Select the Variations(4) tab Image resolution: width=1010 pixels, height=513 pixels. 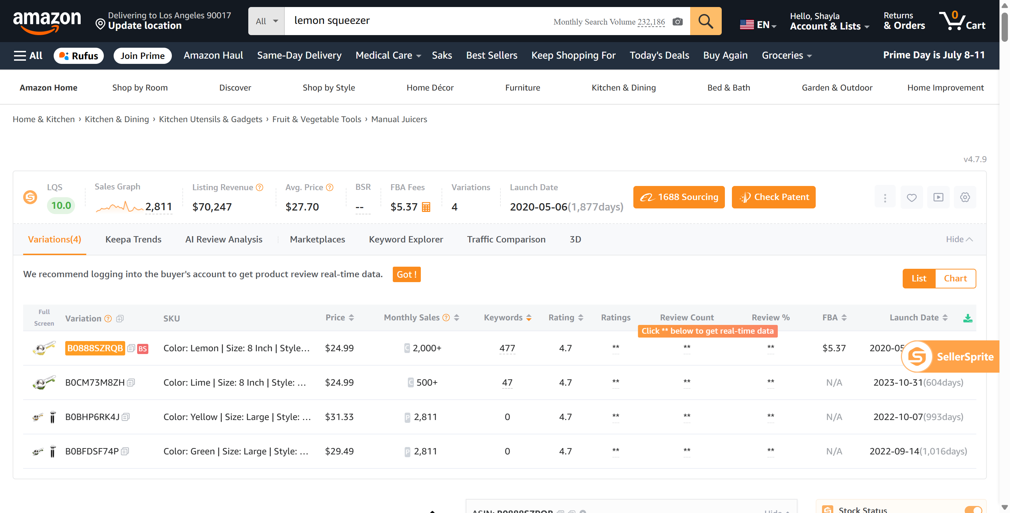tap(54, 240)
